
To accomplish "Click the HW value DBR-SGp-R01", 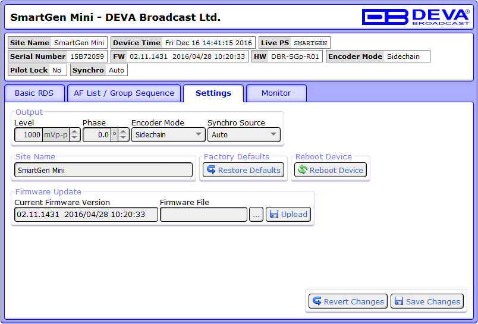I will (x=295, y=56).
